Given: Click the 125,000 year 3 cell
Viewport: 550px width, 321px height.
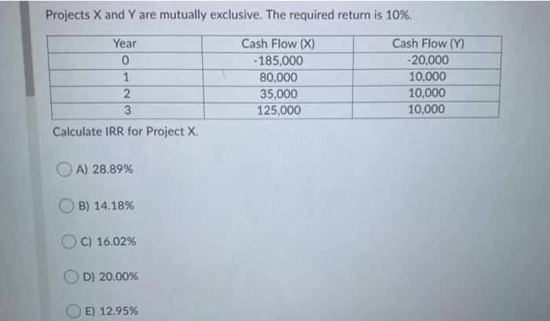Looking at the screenshot, I should pyautogui.click(x=278, y=111).
